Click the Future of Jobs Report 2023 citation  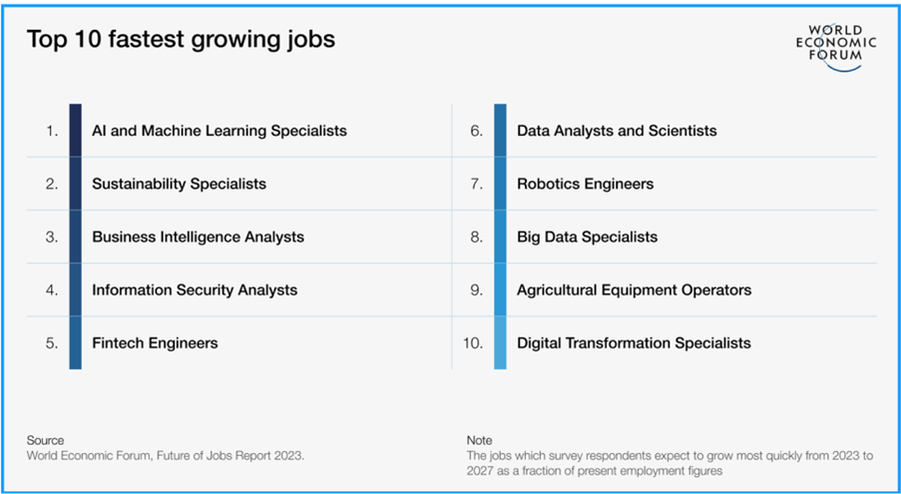[x=166, y=455]
